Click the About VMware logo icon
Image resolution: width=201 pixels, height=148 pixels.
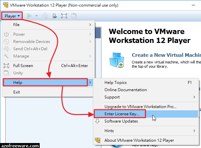pos(98,140)
